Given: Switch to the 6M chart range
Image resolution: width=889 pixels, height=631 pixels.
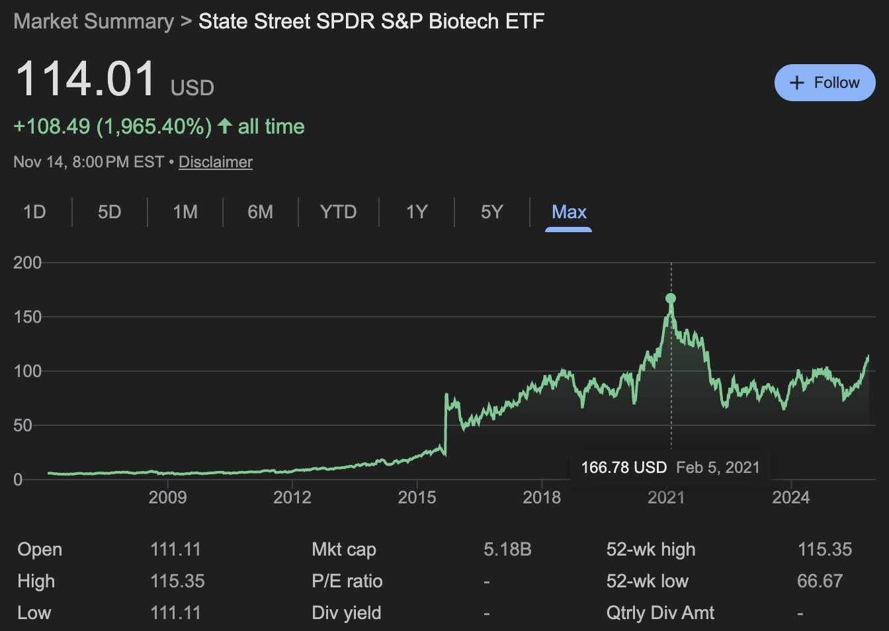Looking at the screenshot, I should pyautogui.click(x=260, y=212).
